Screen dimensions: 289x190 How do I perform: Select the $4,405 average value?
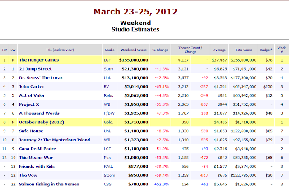click(220, 122)
